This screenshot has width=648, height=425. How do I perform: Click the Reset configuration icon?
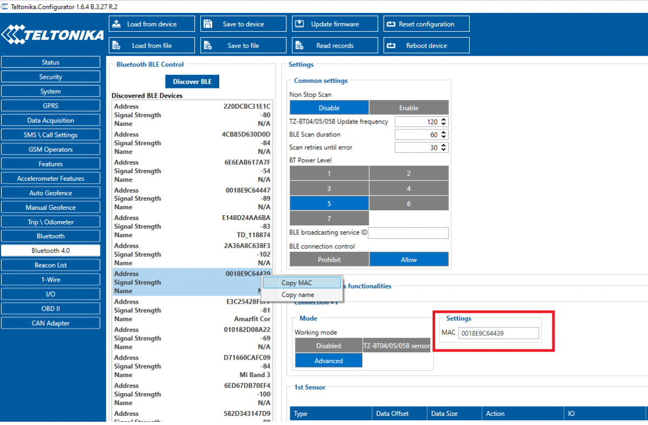(x=391, y=24)
